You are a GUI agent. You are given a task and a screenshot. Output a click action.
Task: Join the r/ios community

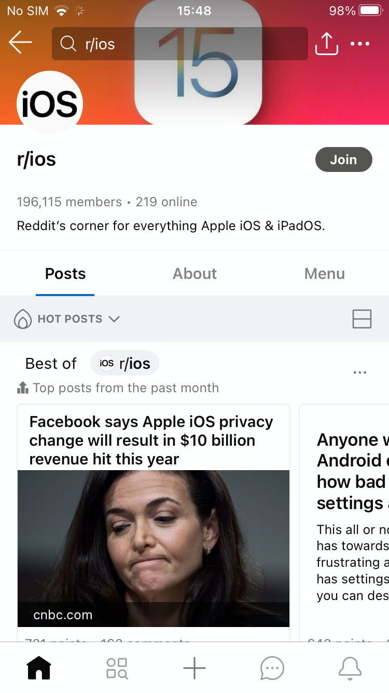pyautogui.click(x=343, y=159)
